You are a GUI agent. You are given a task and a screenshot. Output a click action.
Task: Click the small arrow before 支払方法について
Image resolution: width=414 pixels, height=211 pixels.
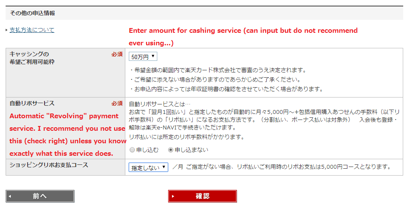[x=6, y=30]
